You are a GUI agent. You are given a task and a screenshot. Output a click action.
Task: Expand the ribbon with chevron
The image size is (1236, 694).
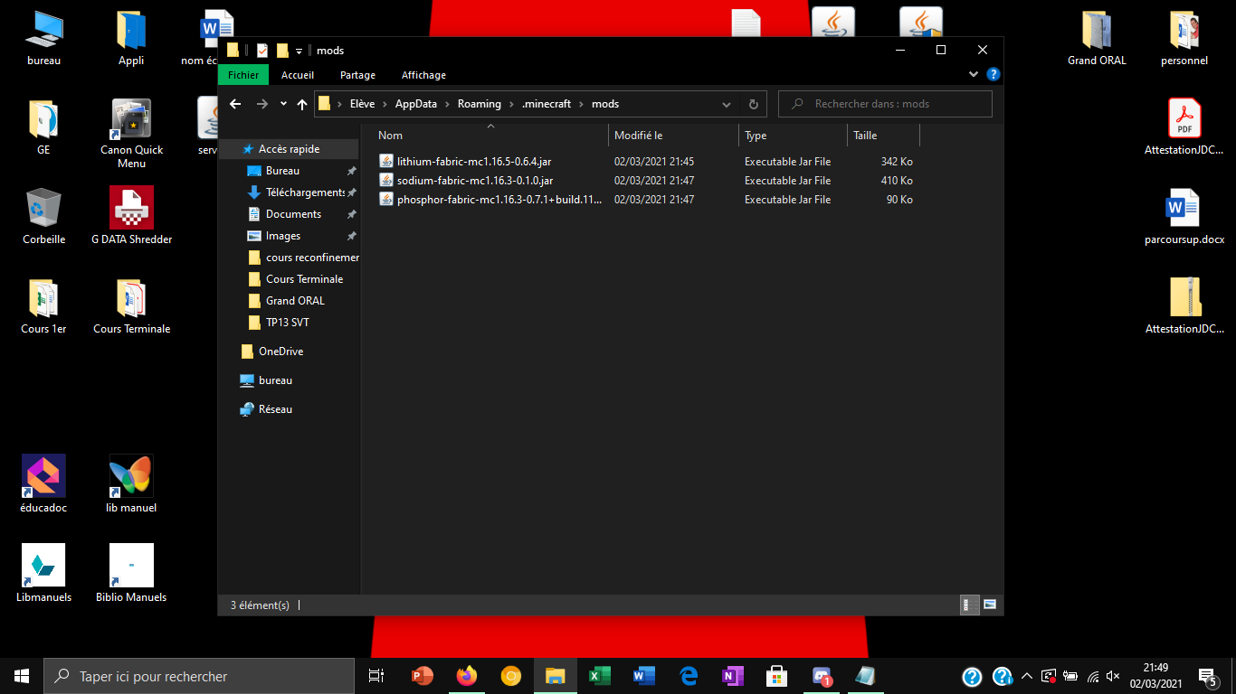974,75
